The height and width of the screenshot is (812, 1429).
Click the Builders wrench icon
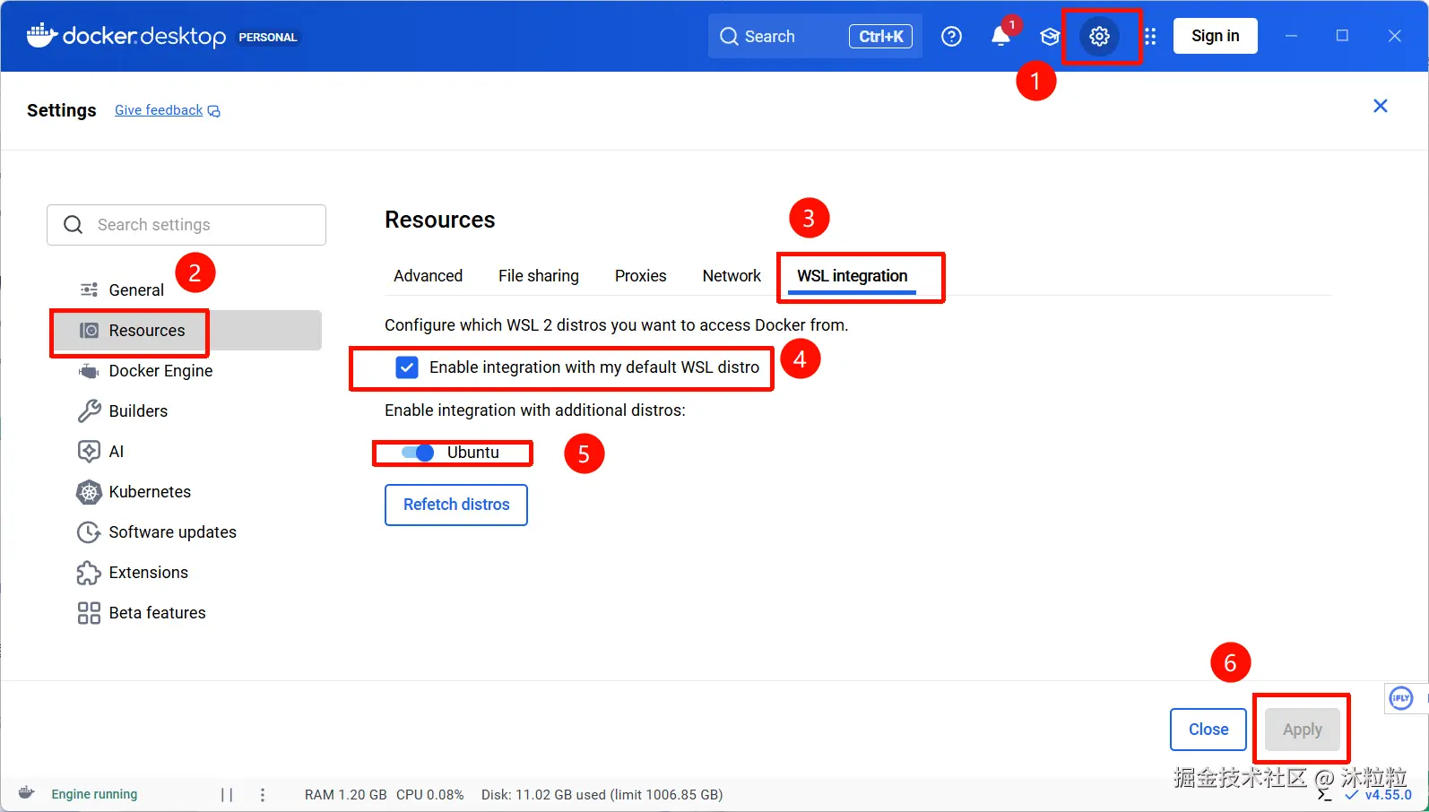coord(89,411)
